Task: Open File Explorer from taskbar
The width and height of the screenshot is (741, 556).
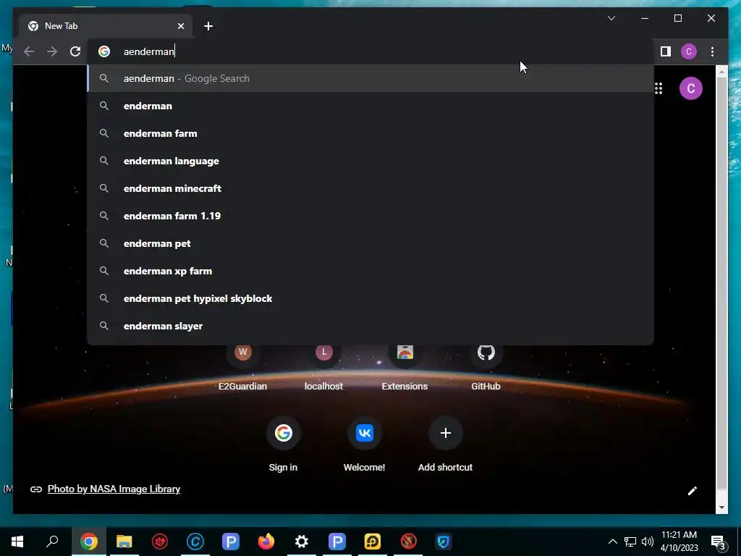Action: pos(124,542)
